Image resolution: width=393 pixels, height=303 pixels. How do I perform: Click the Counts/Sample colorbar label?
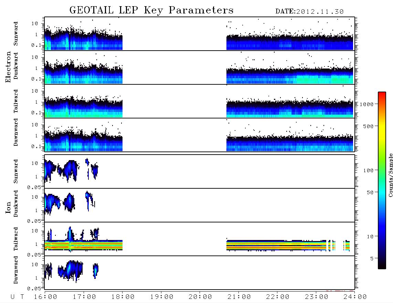pyautogui.click(x=390, y=175)
